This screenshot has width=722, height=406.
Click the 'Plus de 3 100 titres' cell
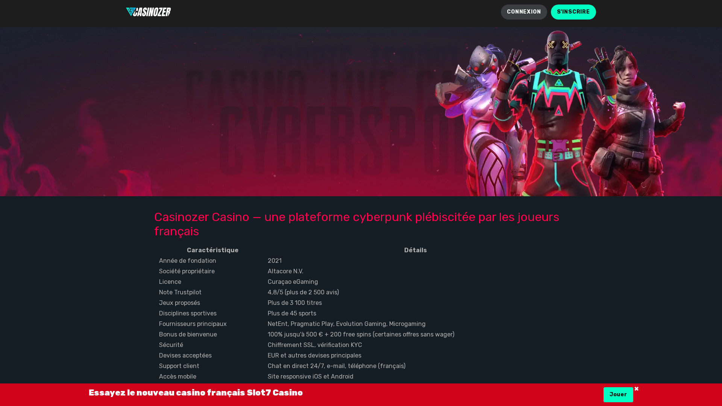[295, 303]
